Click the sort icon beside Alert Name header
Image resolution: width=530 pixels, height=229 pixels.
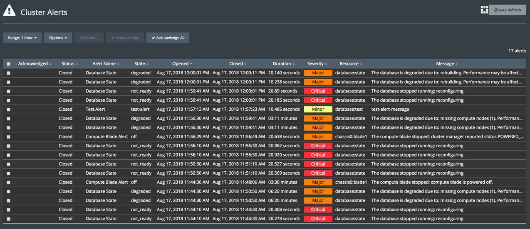point(119,64)
